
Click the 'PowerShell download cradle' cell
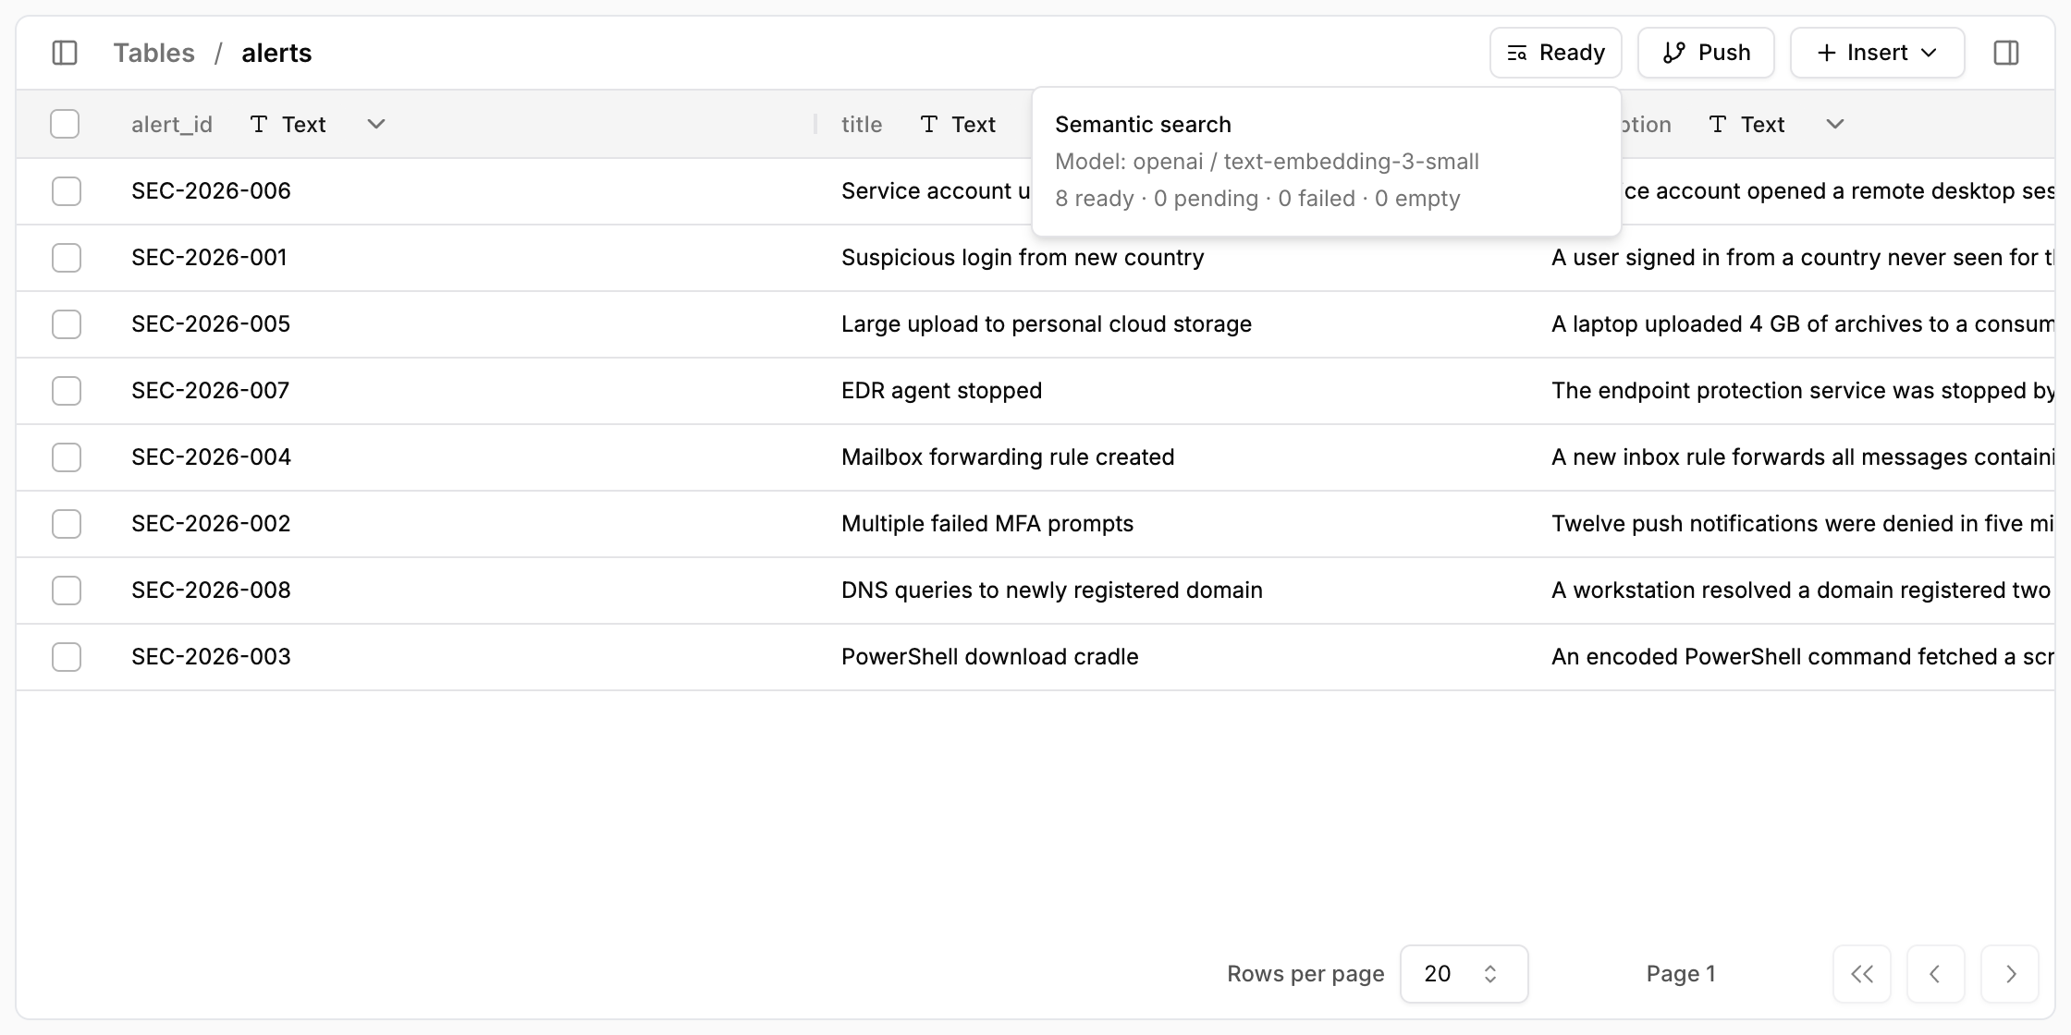990,657
